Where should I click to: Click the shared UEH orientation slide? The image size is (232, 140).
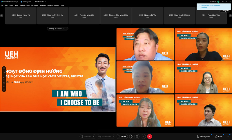click(x=58, y=79)
